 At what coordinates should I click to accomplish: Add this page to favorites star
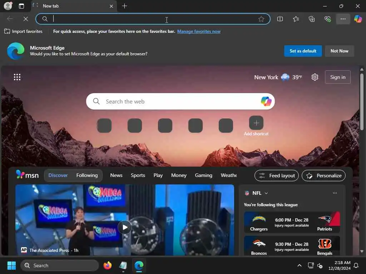pyautogui.click(x=261, y=19)
